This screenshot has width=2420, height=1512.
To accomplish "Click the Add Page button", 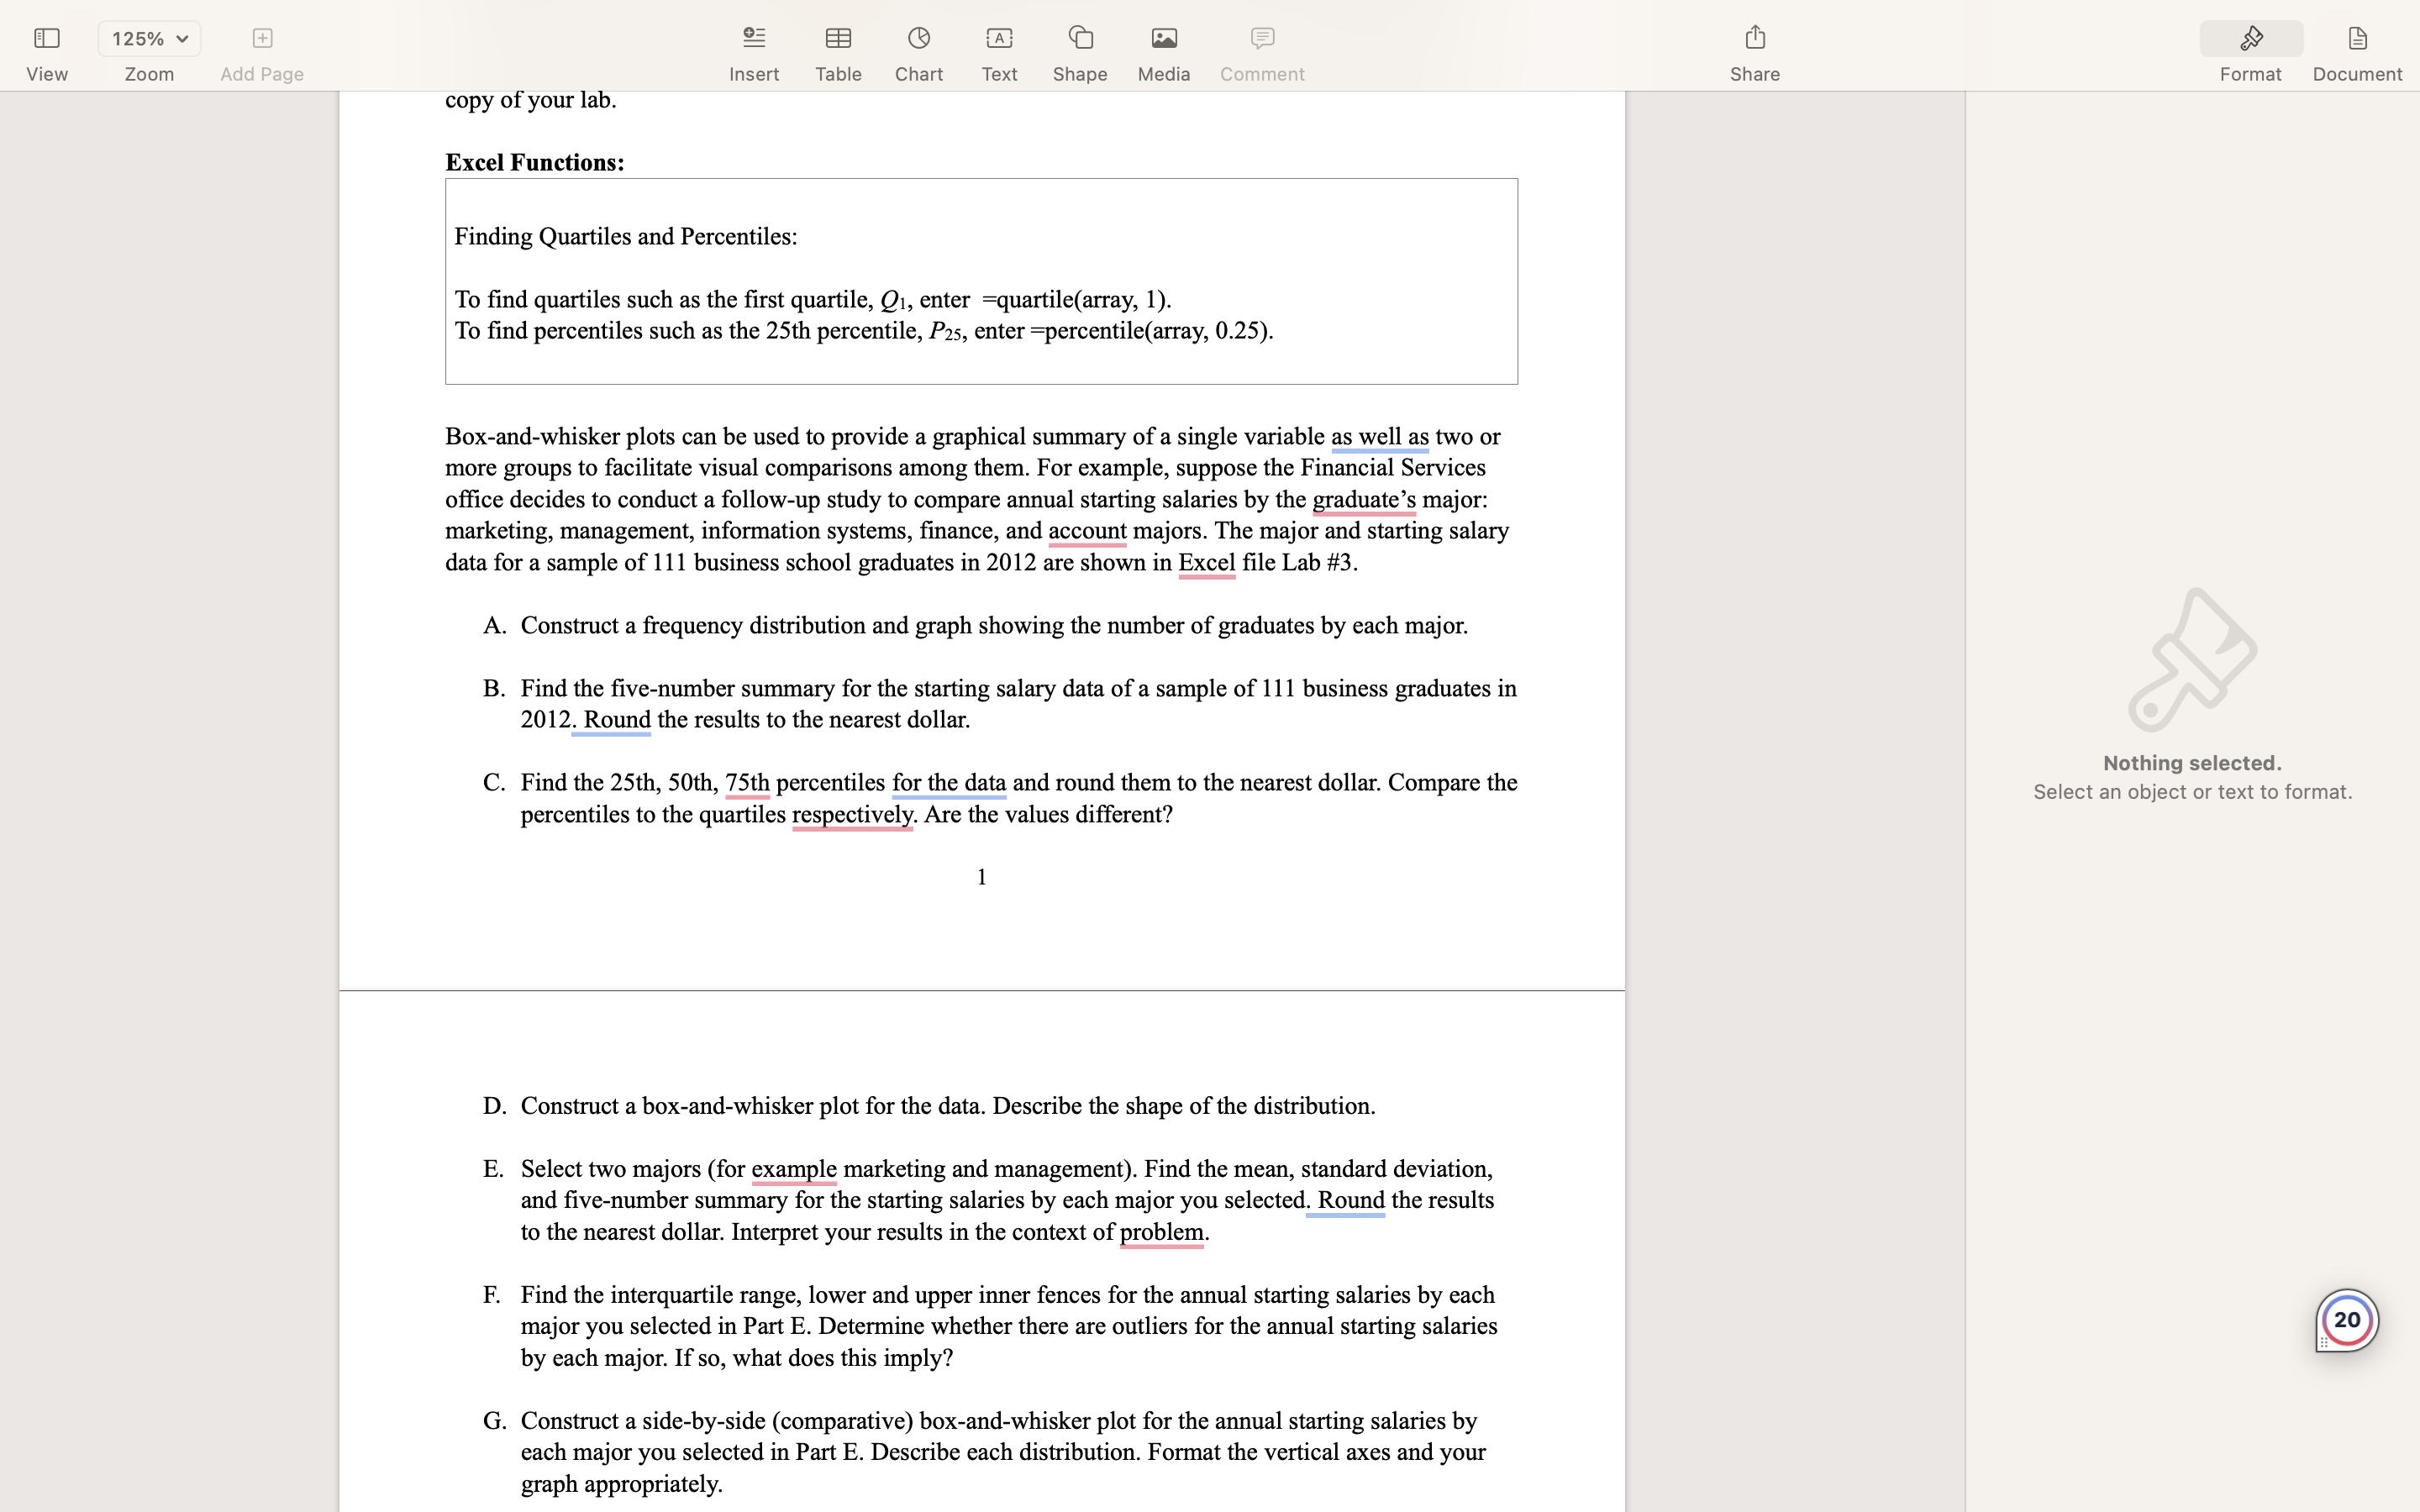I will (261, 39).
